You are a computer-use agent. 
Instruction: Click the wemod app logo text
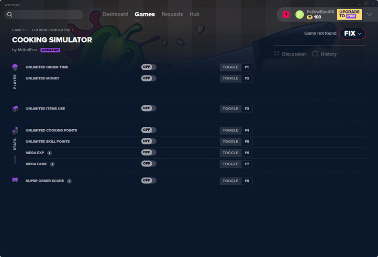12,5
